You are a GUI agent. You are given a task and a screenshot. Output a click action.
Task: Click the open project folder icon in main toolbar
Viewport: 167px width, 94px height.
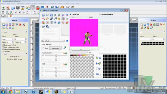point(13,8)
